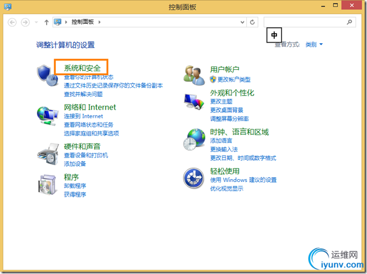
Task: Click 调整屏幕分辨率 link
Action: [x=229, y=119]
